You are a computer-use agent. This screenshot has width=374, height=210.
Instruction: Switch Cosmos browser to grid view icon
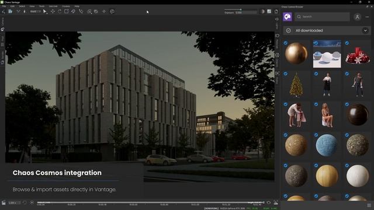(369, 205)
